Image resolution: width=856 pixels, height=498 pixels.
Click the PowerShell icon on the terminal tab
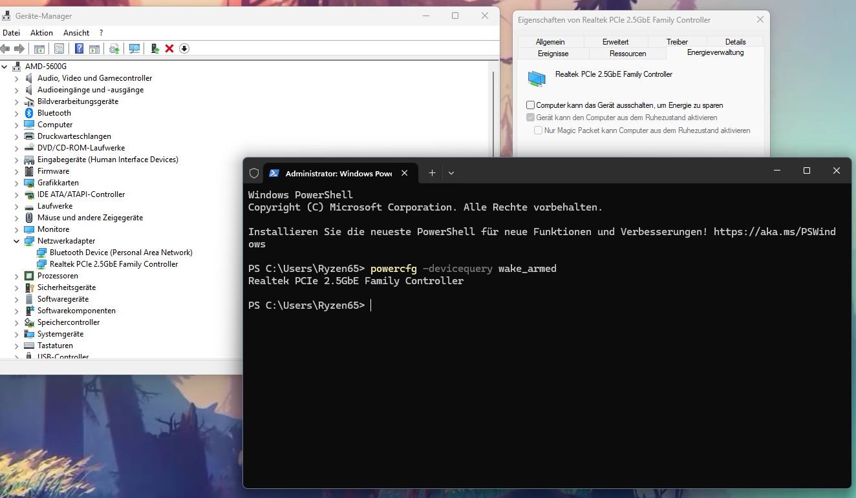(274, 173)
